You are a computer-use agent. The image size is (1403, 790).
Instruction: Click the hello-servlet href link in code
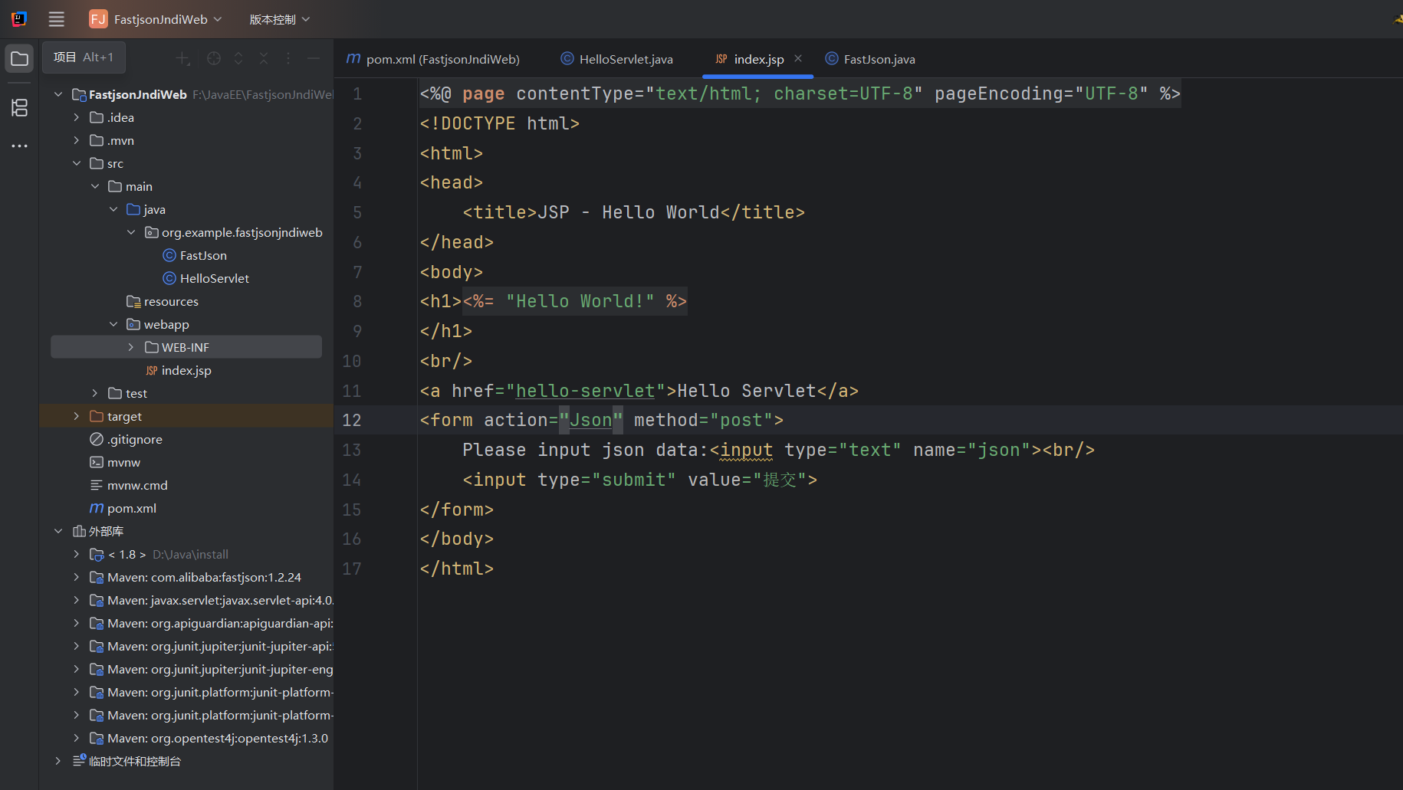pos(585,391)
